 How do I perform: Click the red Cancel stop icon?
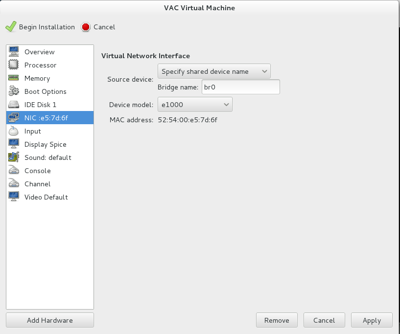click(86, 27)
